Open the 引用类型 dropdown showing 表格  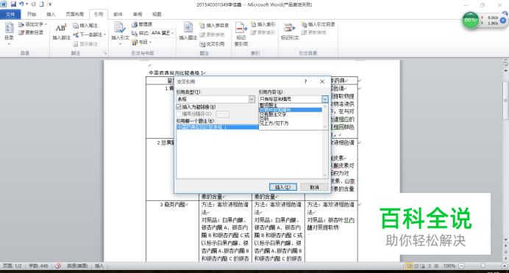pyautogui.click(x=252, y=99)
